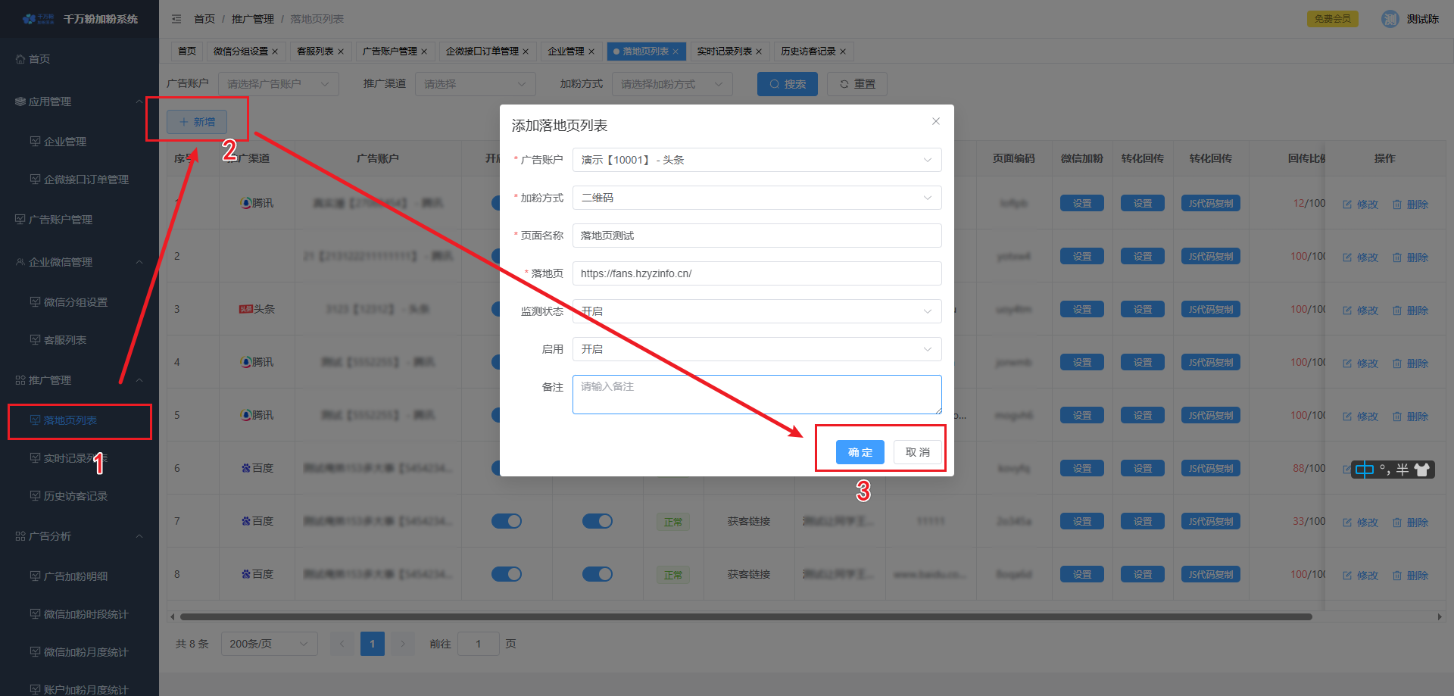Collapse the sidebar with the hamburger icon
Image resolution: width=1454 pixels, height=696 pixels.
coord(176,19)
